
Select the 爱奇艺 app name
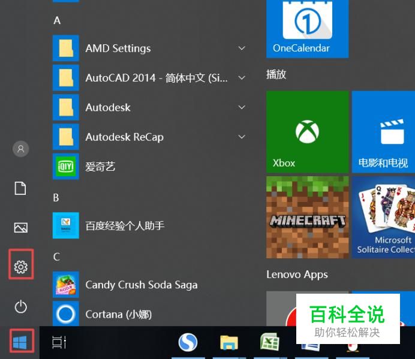point(100,167)
